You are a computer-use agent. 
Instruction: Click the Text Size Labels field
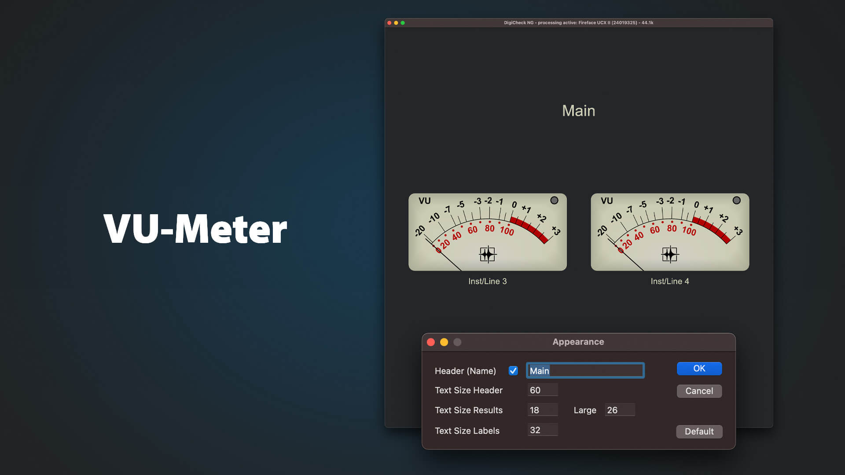pos(543,430)
